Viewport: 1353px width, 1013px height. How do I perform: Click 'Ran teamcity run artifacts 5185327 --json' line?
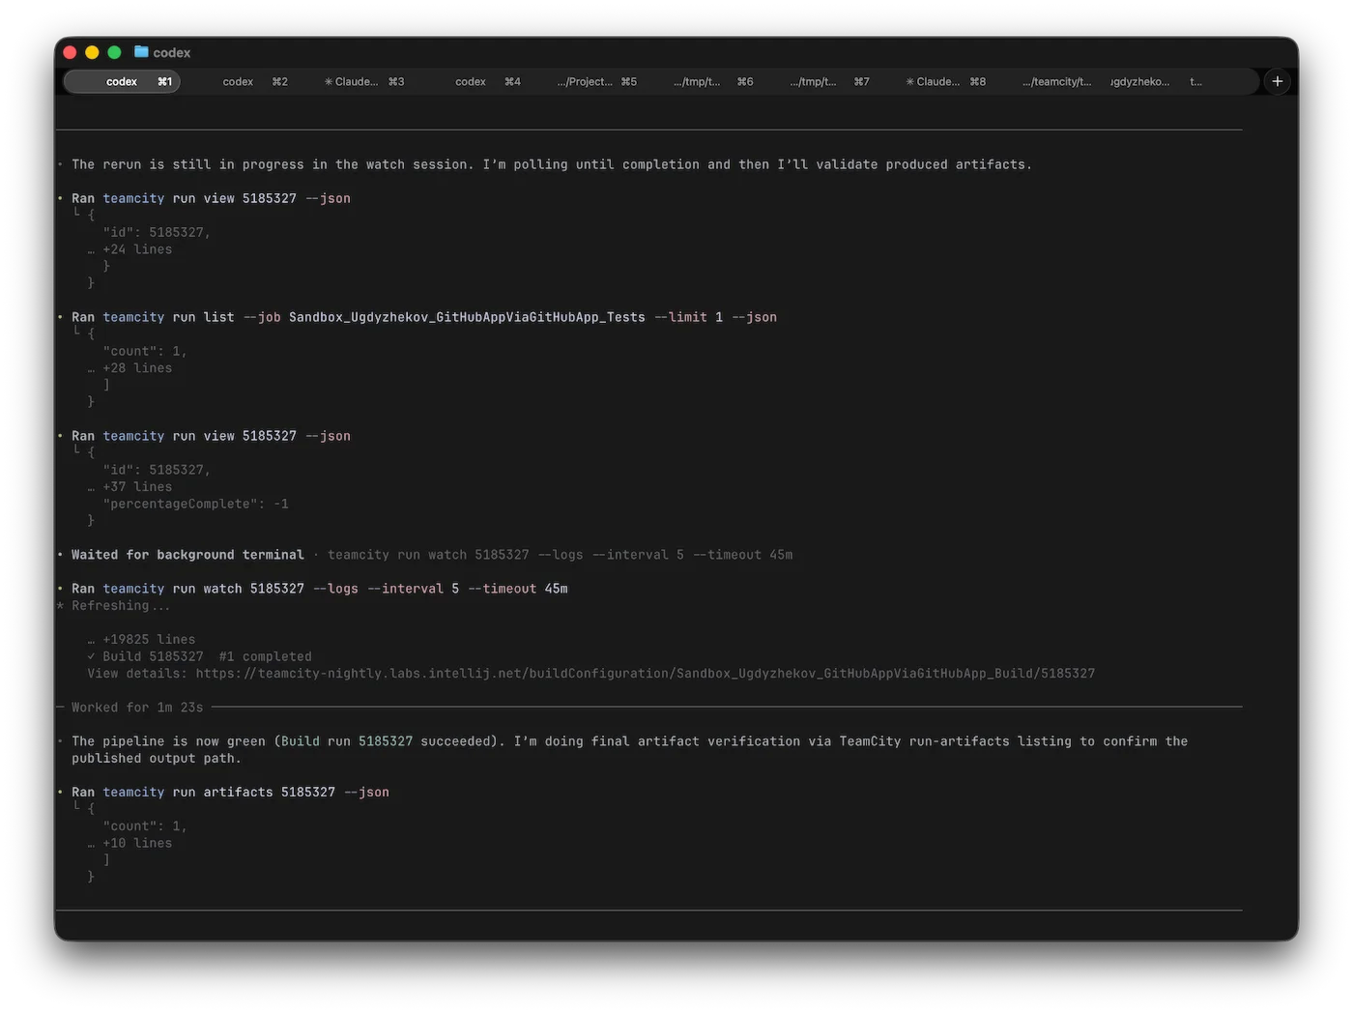point(230,792)
